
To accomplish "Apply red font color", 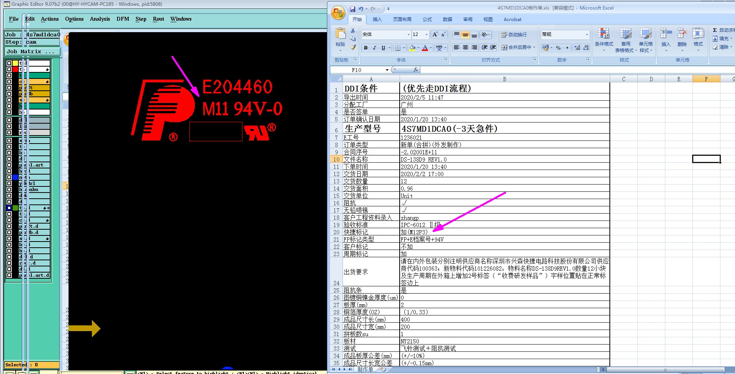I will [425, 48].
